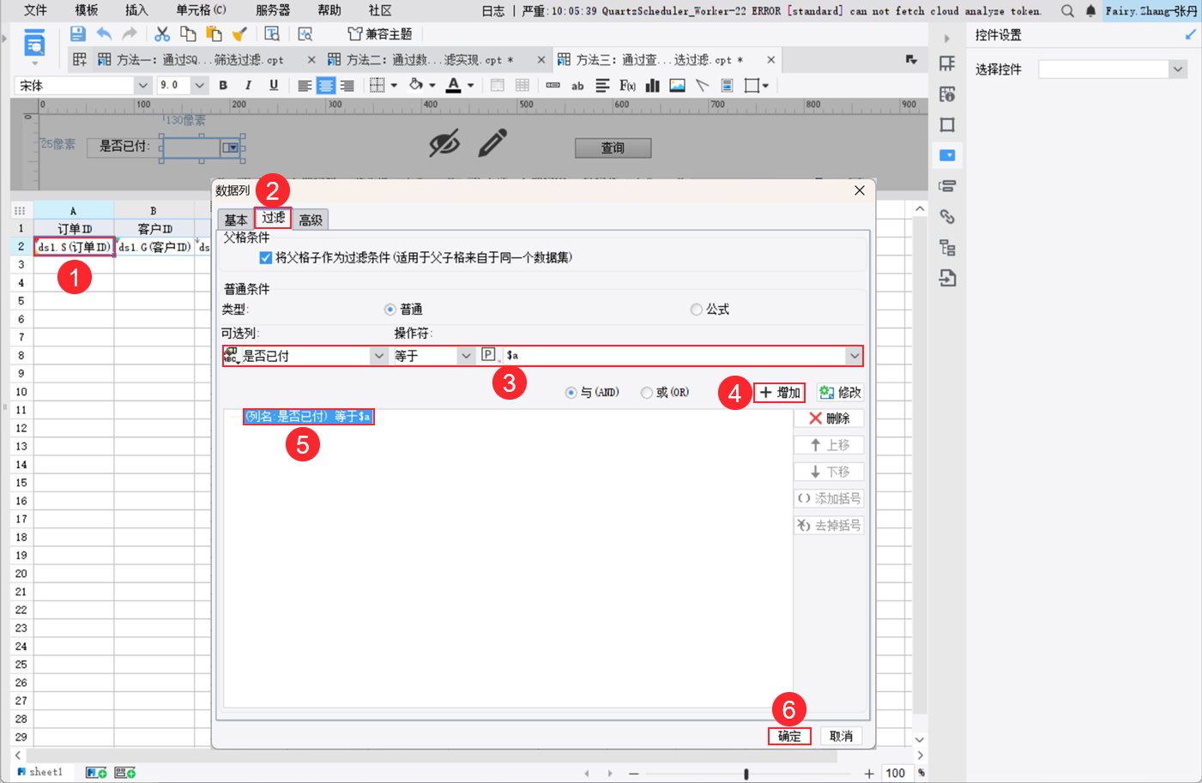Switch to the 基本 tab in dialog

[x=236, y=220]
